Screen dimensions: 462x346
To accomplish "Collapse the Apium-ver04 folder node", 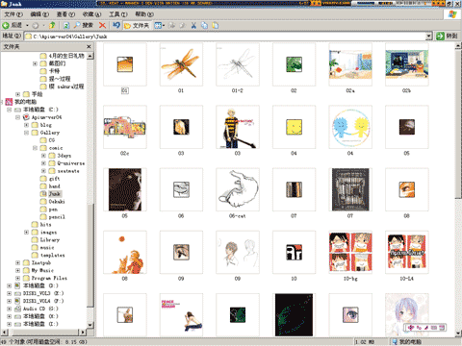I will pos(18,117).
